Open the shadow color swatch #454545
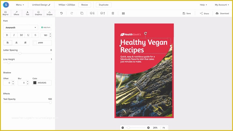Image resolution: width=233 pixels, height=131 pixels. tap(35, 83)
